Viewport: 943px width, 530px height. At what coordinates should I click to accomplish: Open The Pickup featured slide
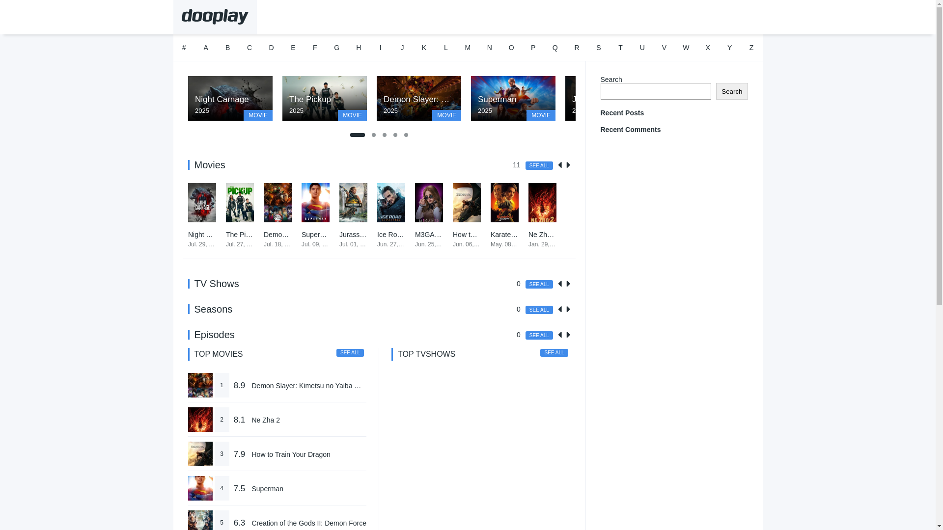(x=325, y=98)
